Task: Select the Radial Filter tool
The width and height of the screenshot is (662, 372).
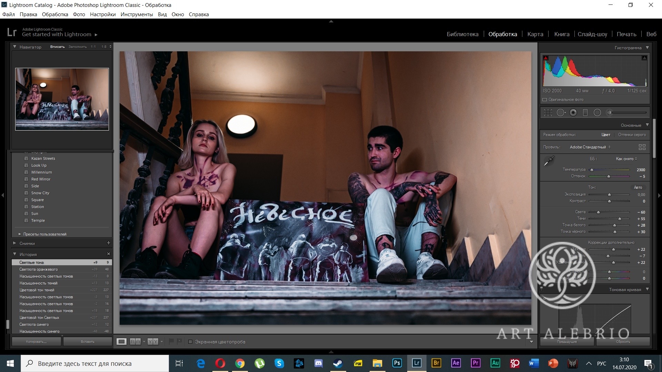Action: point(597,113)
